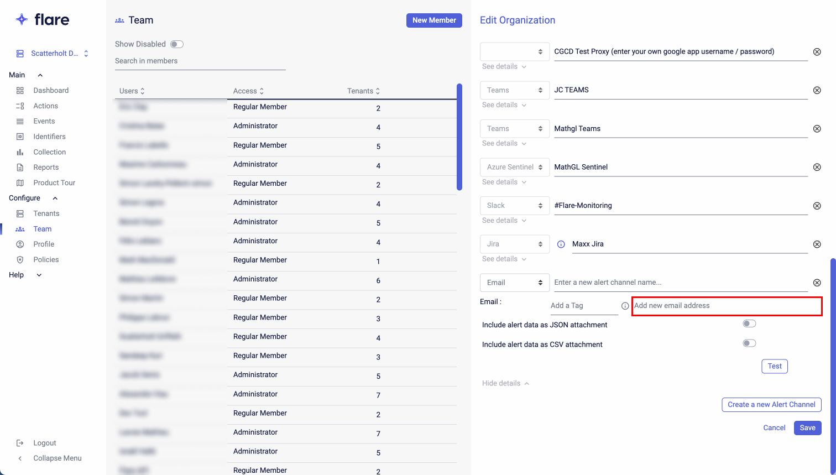Open the Email channel type dropdown

tap(514, 283)
